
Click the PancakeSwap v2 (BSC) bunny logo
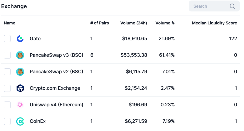20,72
